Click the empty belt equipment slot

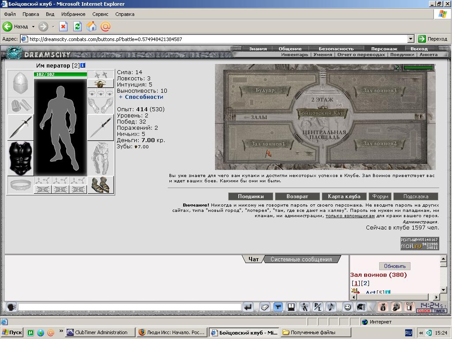pos(20,185)
